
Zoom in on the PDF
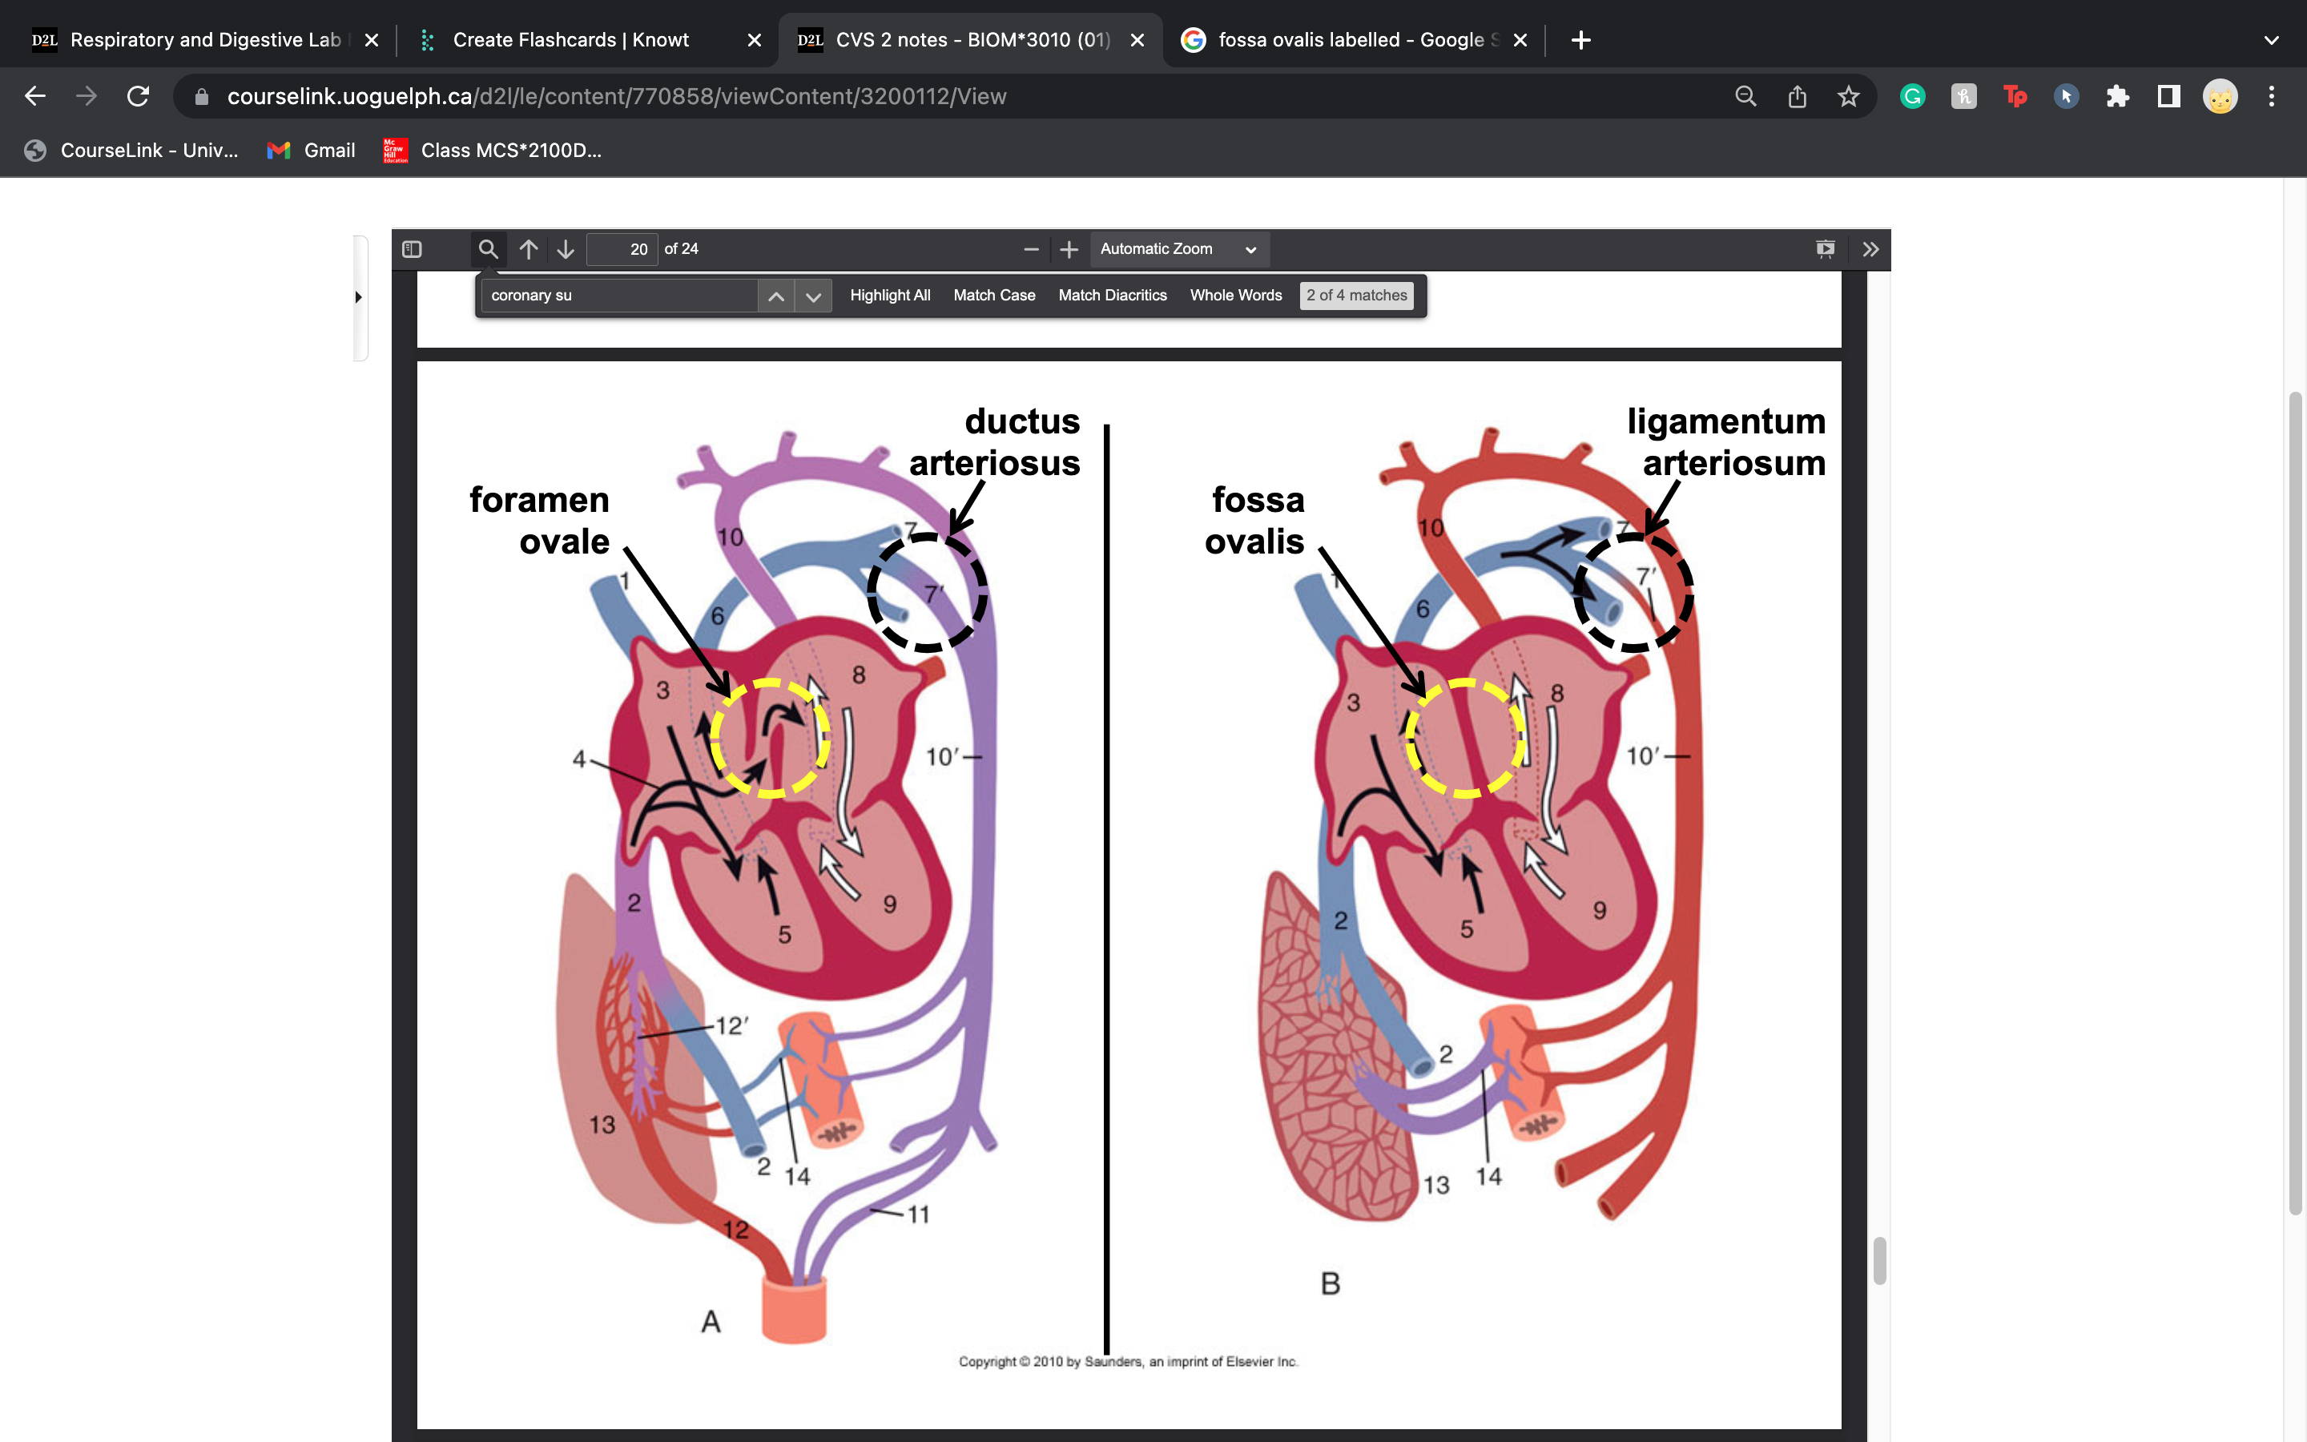click(x=1069, y=249)
